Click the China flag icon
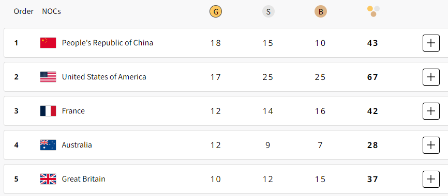This screenshot has width=448, height=196. [x=48, y=43]
